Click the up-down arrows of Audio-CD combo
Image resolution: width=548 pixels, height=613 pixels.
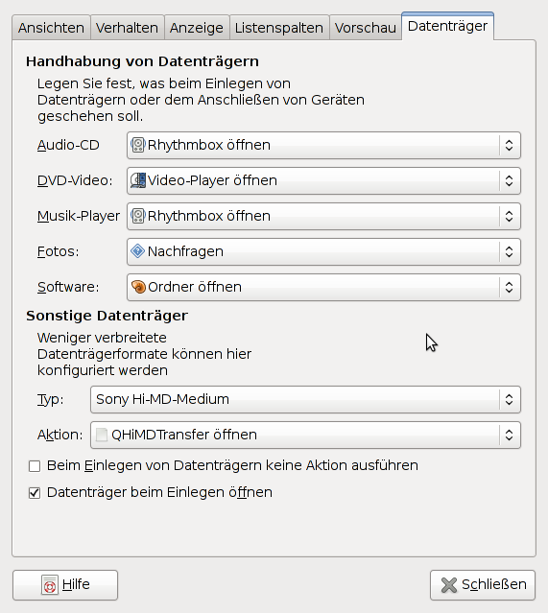tap(509, 146)
